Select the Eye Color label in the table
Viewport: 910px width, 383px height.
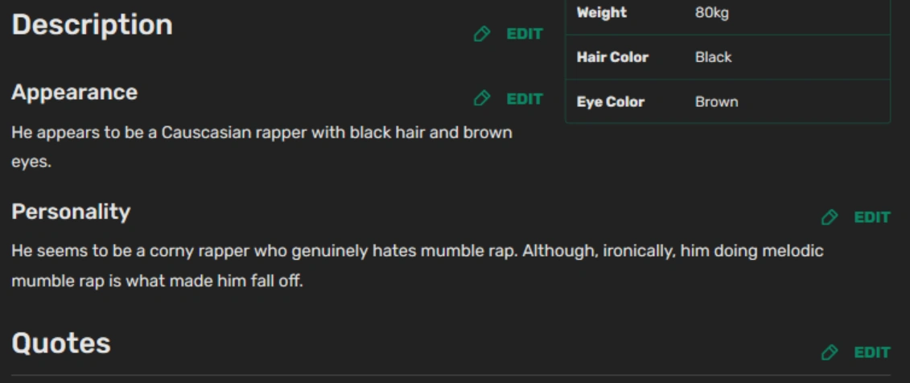611,102
